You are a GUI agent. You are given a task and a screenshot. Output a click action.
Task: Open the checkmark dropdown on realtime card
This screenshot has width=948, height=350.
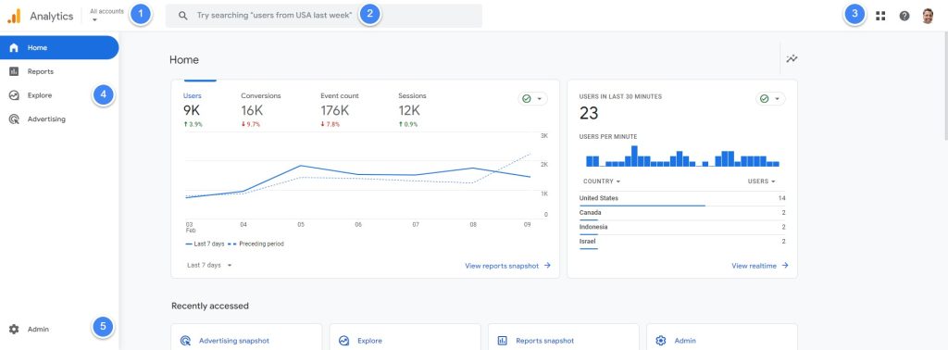(771, 98)
